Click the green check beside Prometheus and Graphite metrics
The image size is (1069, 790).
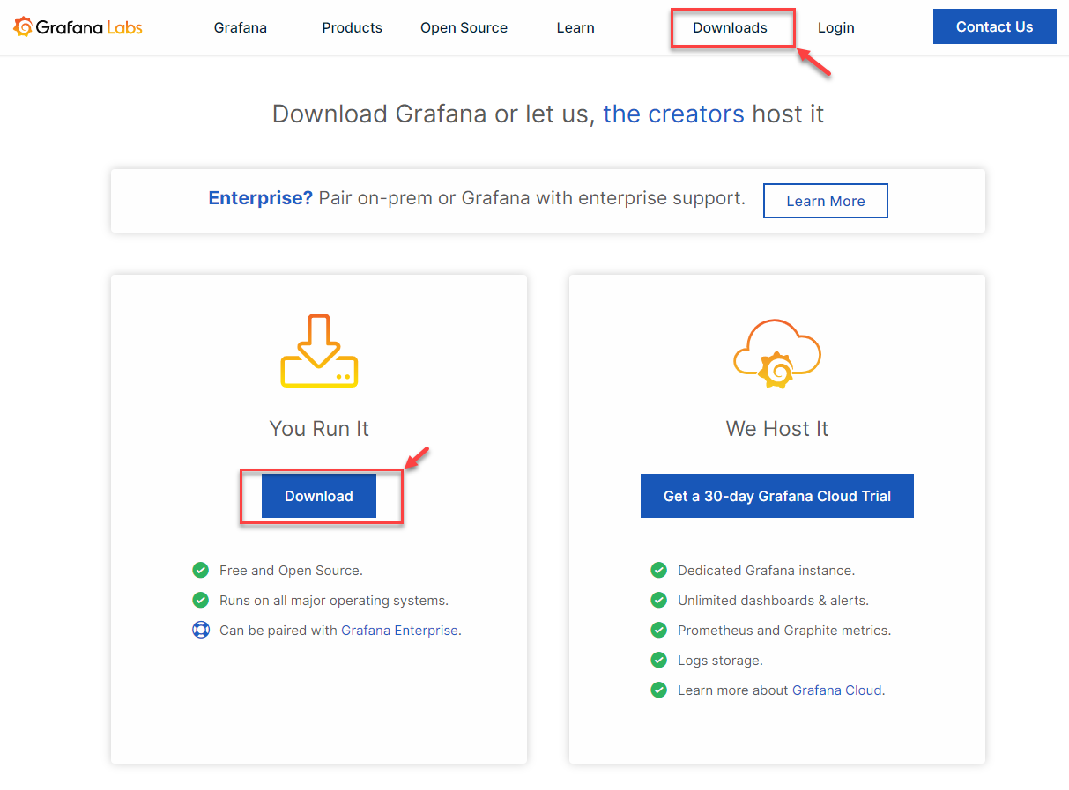[658, 630]
